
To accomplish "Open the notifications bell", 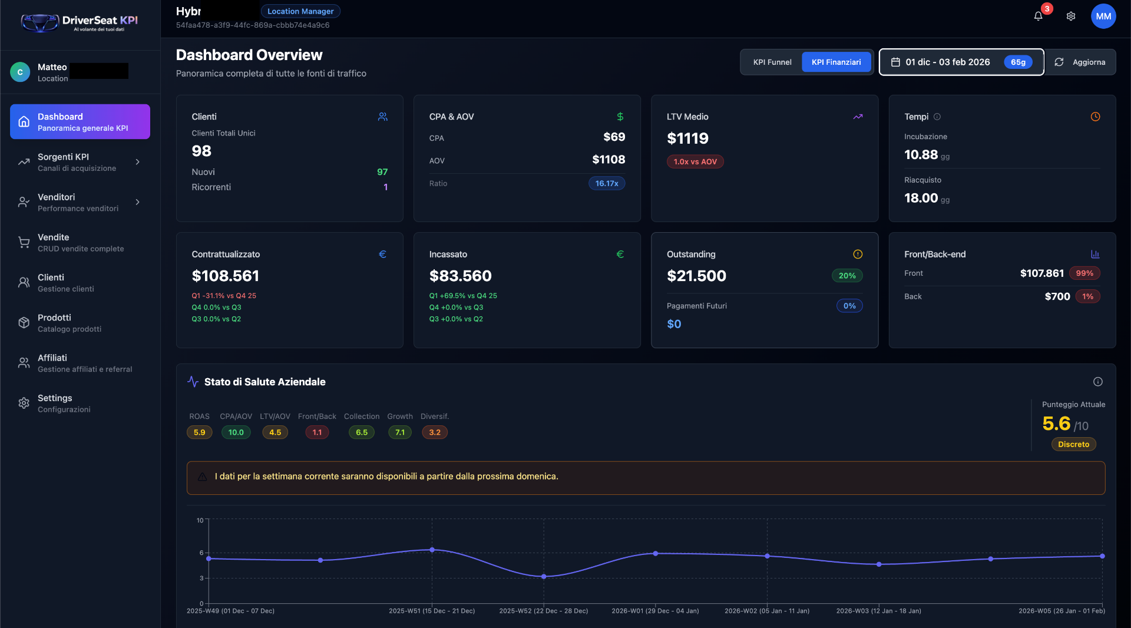I will click(x=1038, y=16).
